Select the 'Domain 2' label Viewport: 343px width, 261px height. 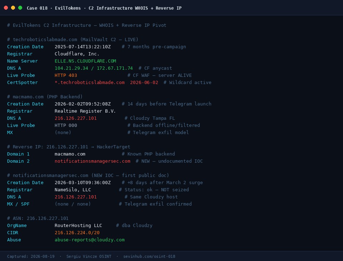coord(18,161)
